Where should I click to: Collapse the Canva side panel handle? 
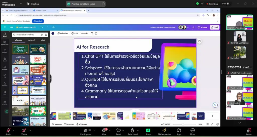point(50,78)
